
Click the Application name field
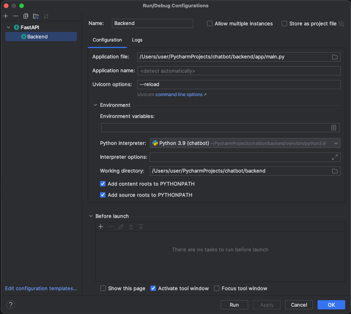click(x=239, y=71)
